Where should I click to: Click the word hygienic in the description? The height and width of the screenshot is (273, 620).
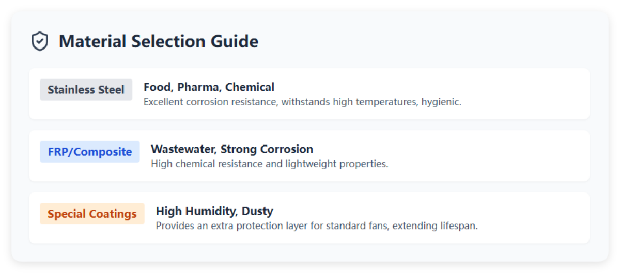(441, 102)
